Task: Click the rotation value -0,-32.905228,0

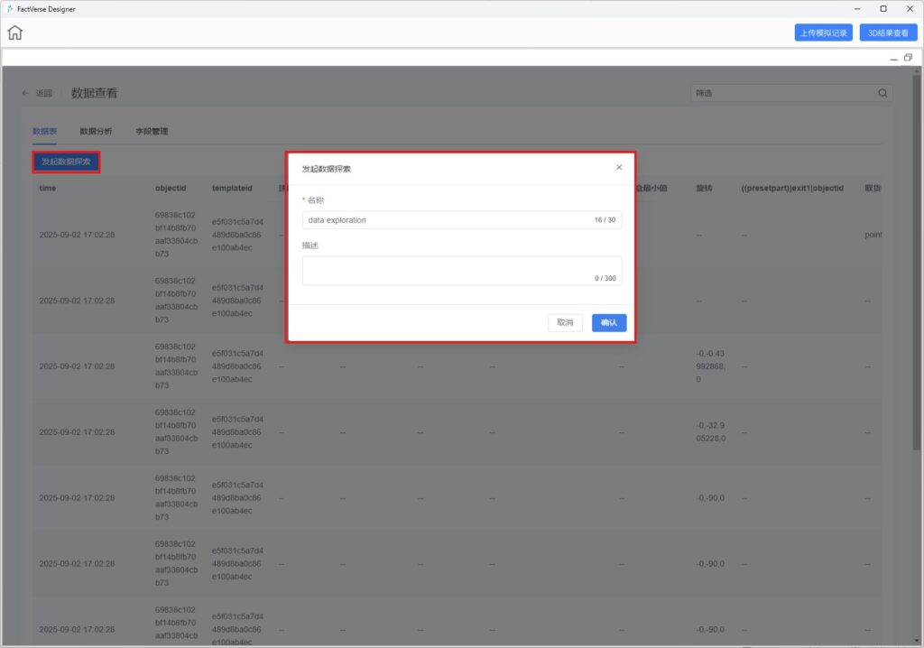Action: pos(711,431)
